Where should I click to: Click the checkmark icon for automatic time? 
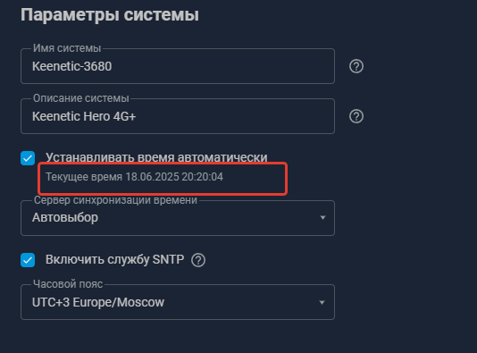[28, 158]
